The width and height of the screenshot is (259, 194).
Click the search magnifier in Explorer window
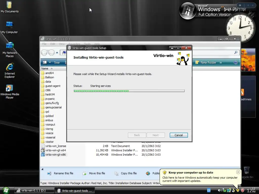(236, 53)
